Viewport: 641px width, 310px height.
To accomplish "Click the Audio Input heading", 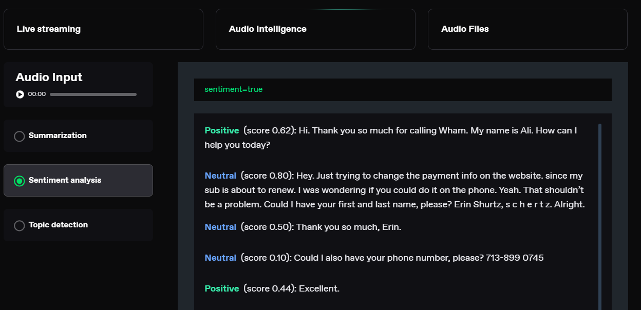I will (x=49, y=77).
